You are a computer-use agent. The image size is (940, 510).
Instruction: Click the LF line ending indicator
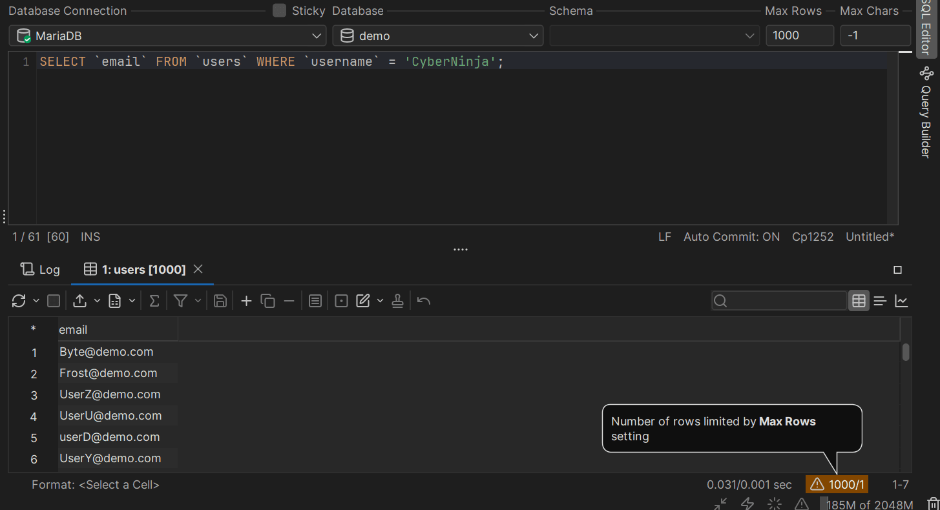[665, 237]
